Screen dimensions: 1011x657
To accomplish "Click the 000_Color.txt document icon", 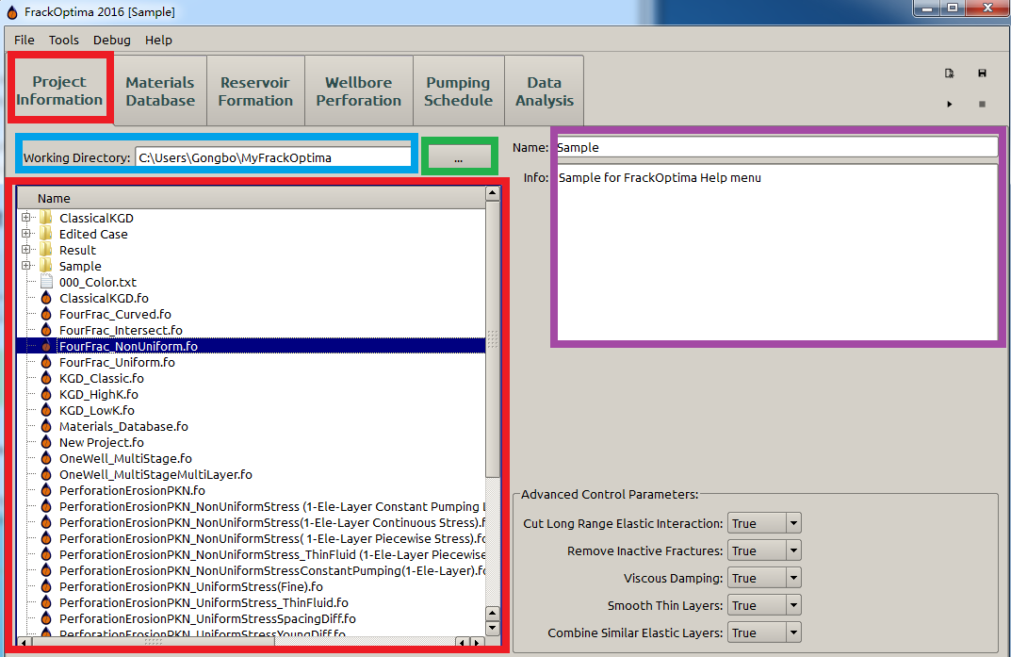I will 46,282.
